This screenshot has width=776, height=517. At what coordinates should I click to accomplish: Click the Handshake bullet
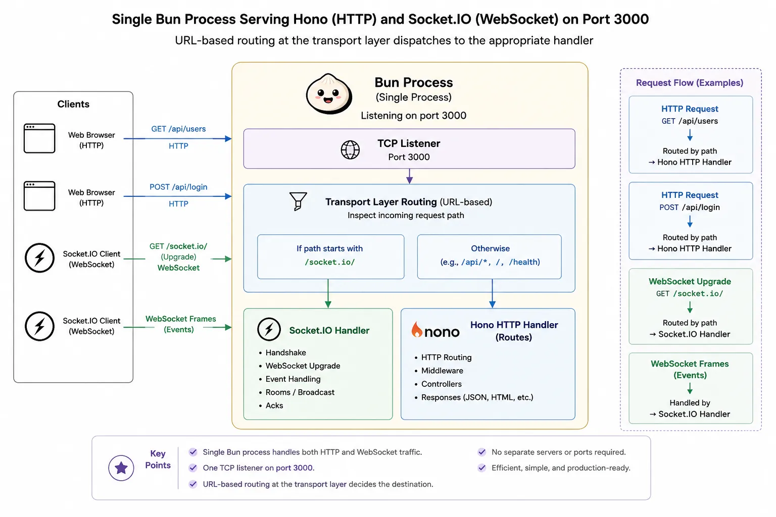pyautogui.click(x=285, y=352)
